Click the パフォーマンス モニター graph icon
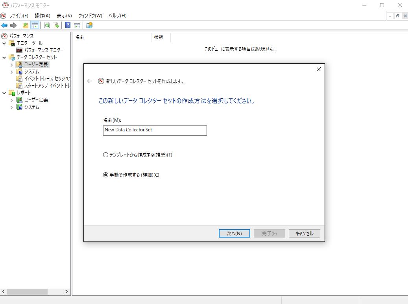Screen dimensions: 408x304 coord(19,50)
